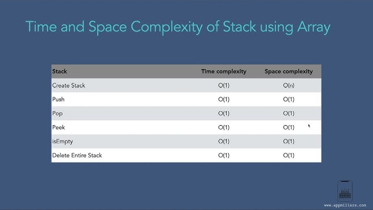This screenshot has height=210, width=373.
Task: Click the Peek time complexity O(1) cell
Action: (x=224, y=127)
